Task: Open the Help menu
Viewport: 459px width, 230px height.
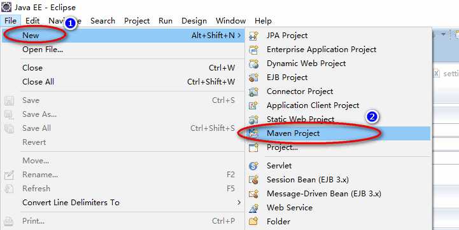Action: 263,21
